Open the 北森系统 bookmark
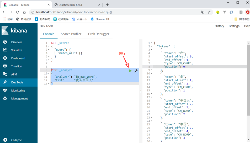250x143 pixels. point(42,19)
